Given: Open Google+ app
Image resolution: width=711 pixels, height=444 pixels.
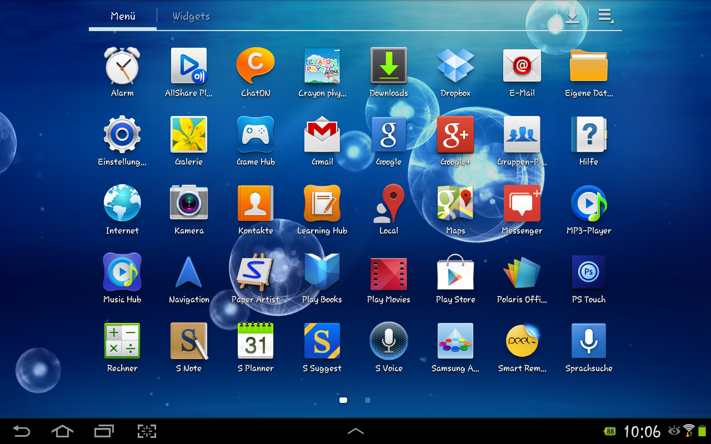Looking at the screenshot, I should (455, 135).
